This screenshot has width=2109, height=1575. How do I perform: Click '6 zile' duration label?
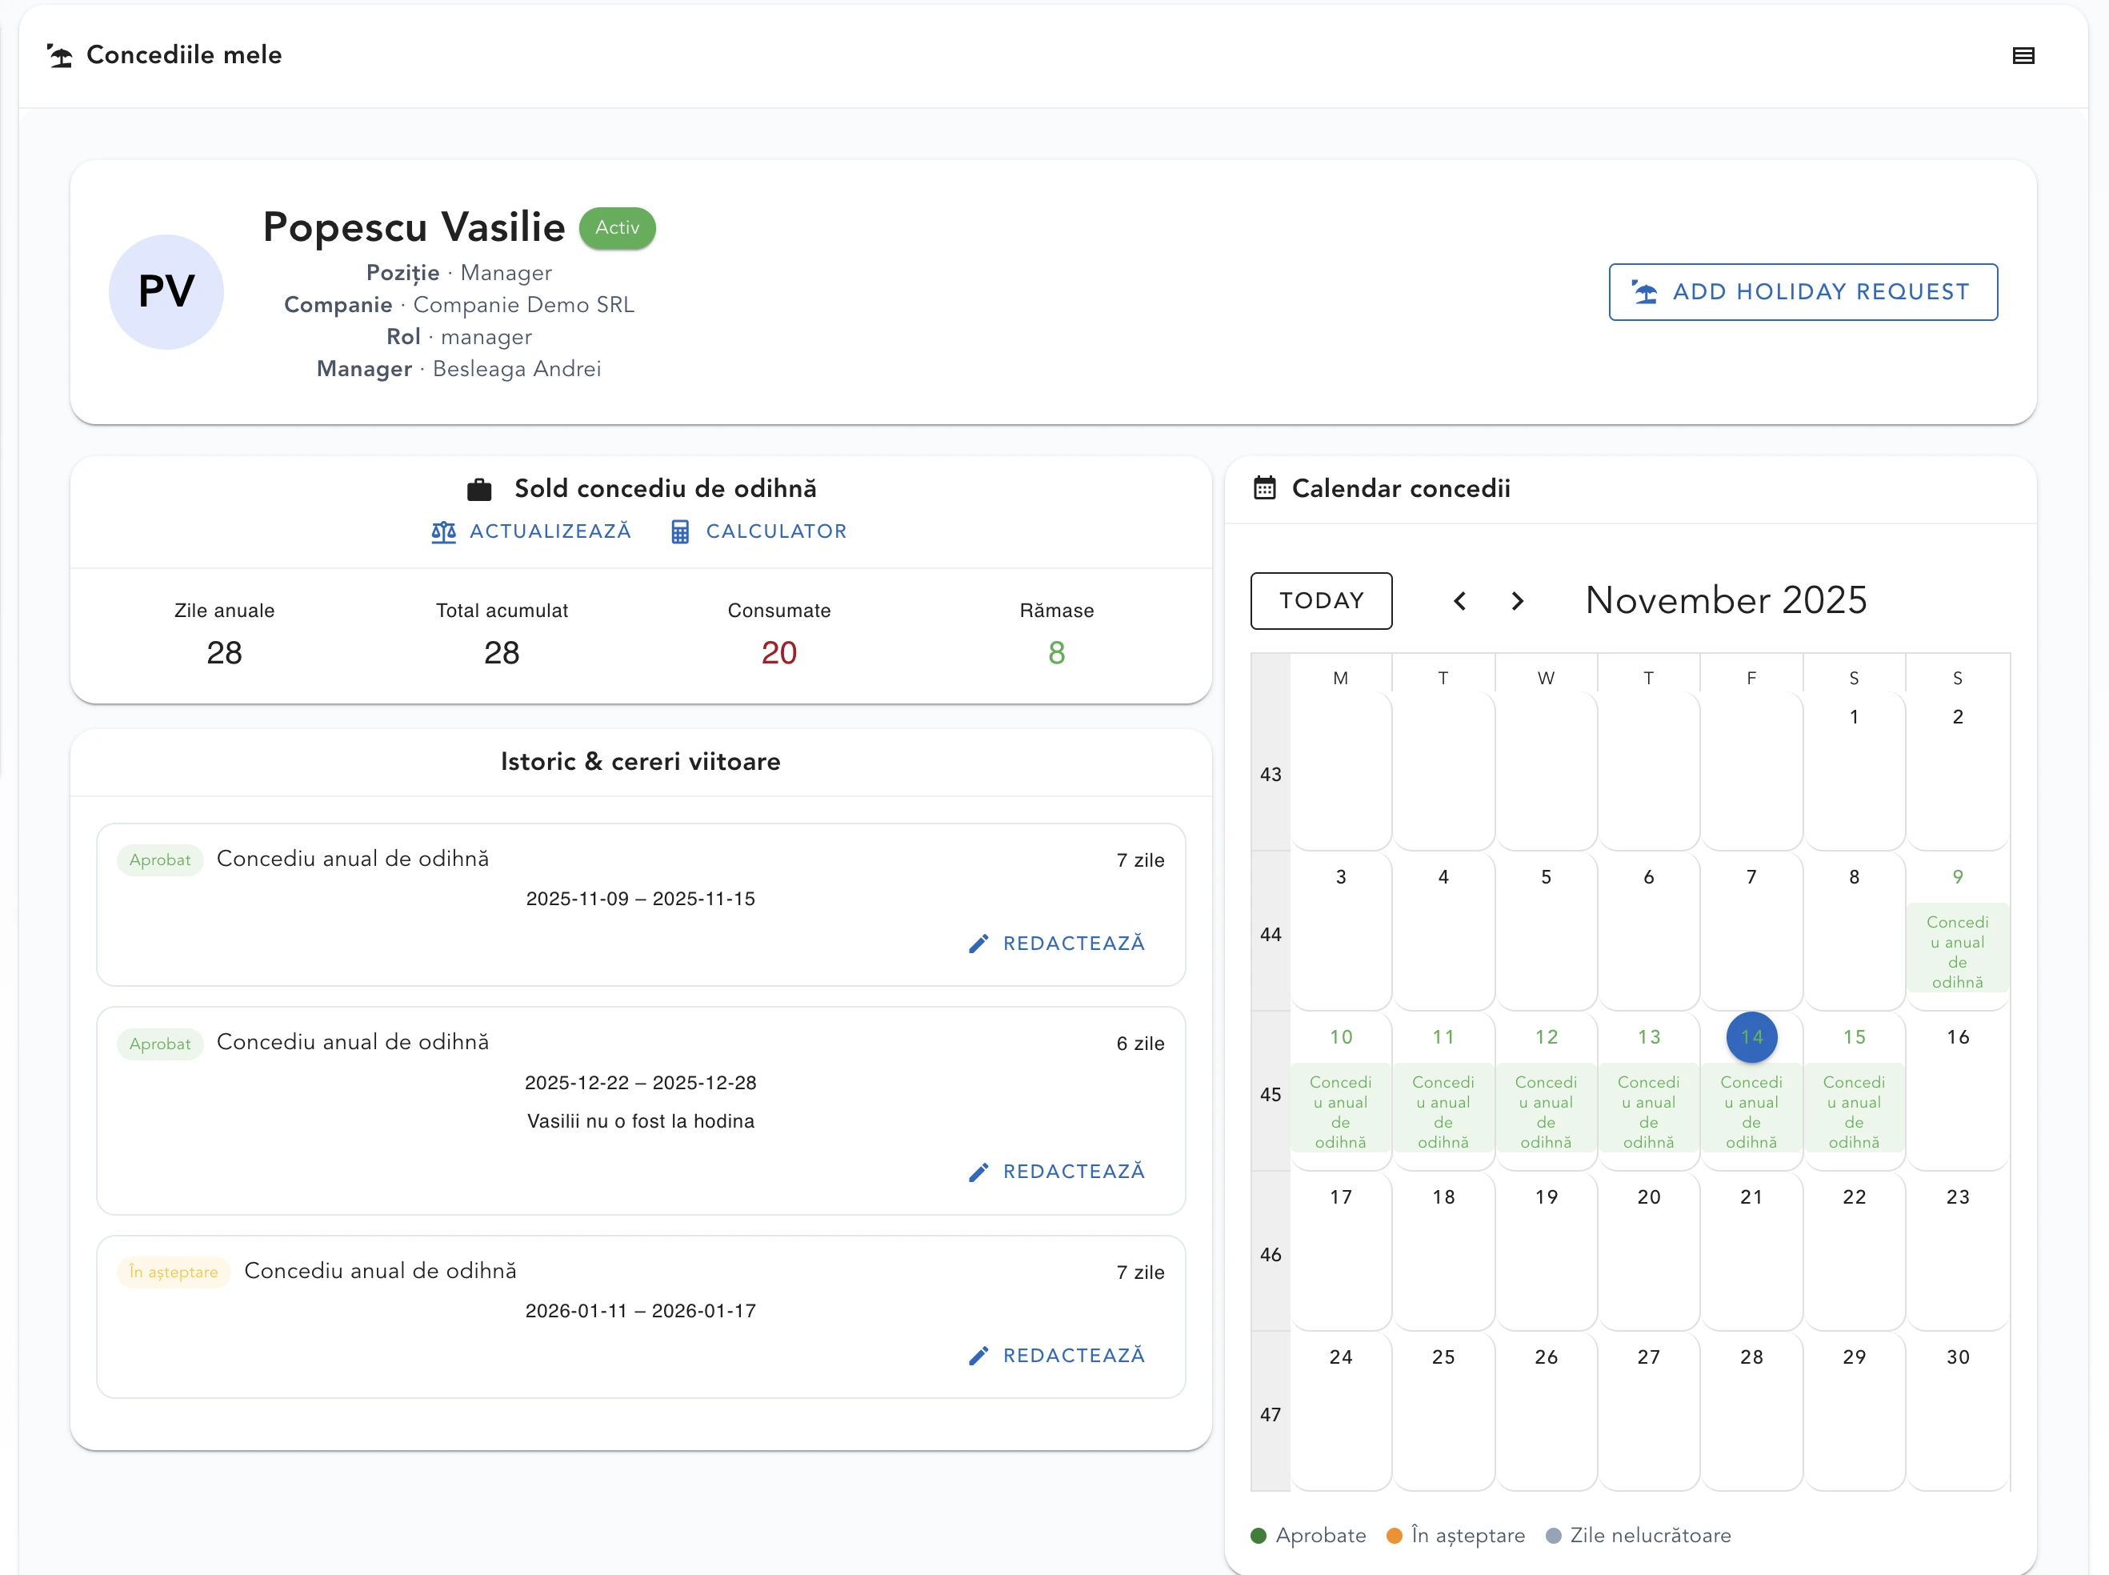[1140, 1044]
